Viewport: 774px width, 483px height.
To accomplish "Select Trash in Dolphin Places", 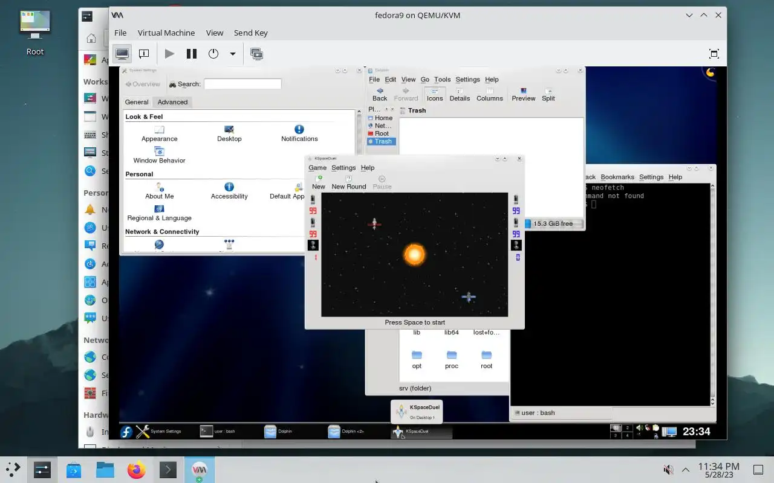I will 380,141.
